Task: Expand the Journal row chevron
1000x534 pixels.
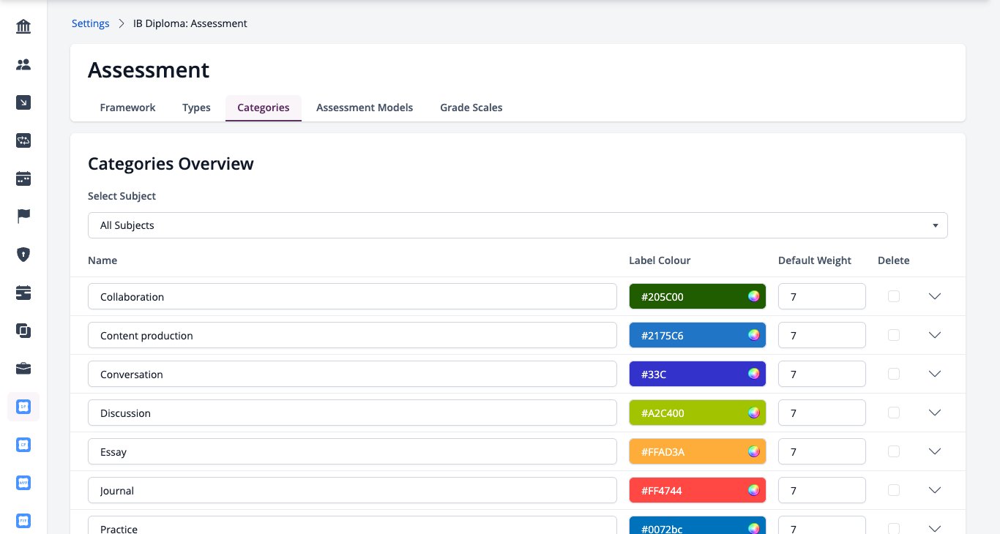Action: 934,490
